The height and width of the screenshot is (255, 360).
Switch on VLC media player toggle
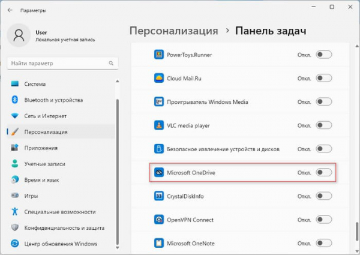[324, 125]
